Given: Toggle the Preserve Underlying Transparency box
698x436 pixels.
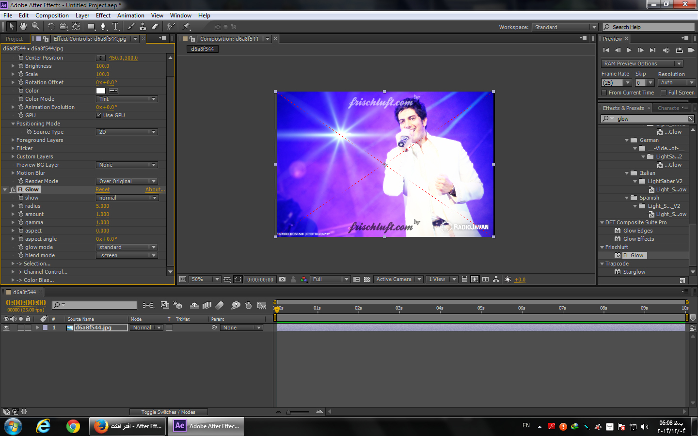Looking at the screenshot, I should tap(169, 328).
